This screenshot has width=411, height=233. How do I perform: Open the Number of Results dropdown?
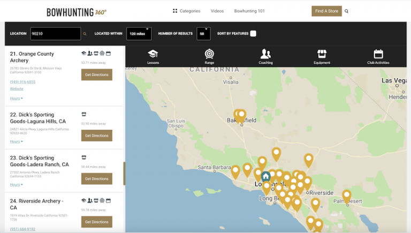coord(203,34)
